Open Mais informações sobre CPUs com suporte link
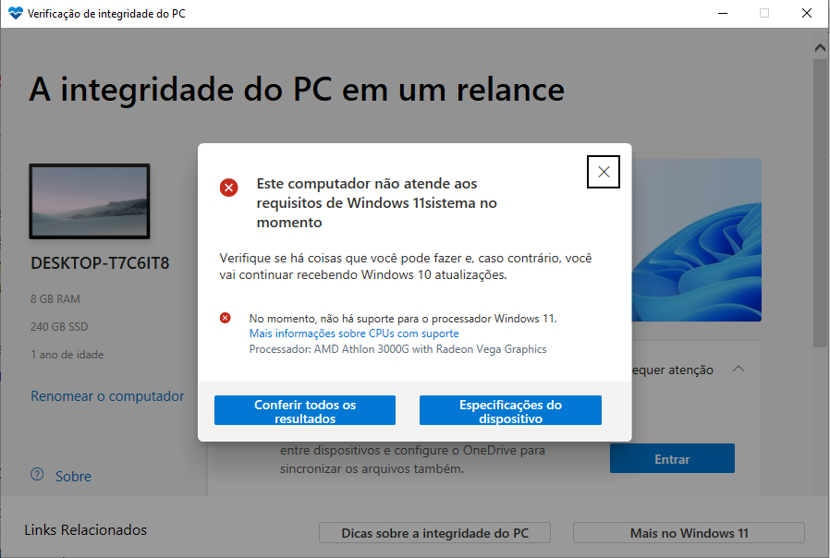The image size is (830, 558). click(354, 334)
